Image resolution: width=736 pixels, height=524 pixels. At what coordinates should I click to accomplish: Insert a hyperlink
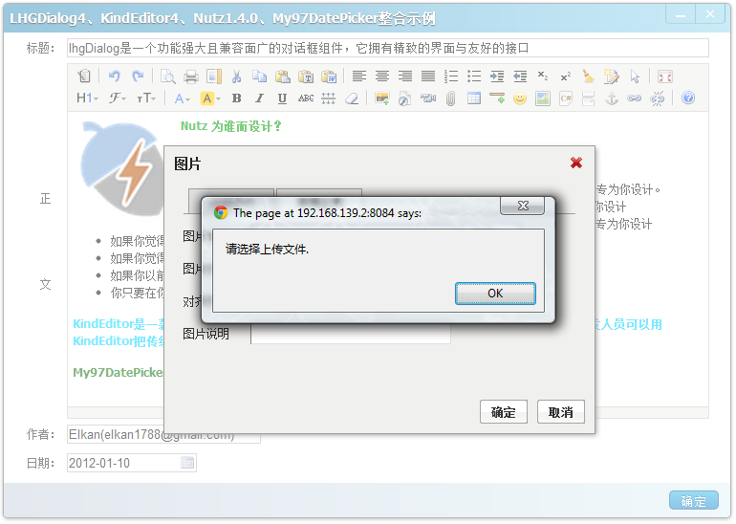pyautogui.click(x=635, y=98)
